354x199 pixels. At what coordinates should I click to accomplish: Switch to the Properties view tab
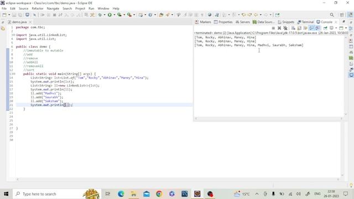223,22
